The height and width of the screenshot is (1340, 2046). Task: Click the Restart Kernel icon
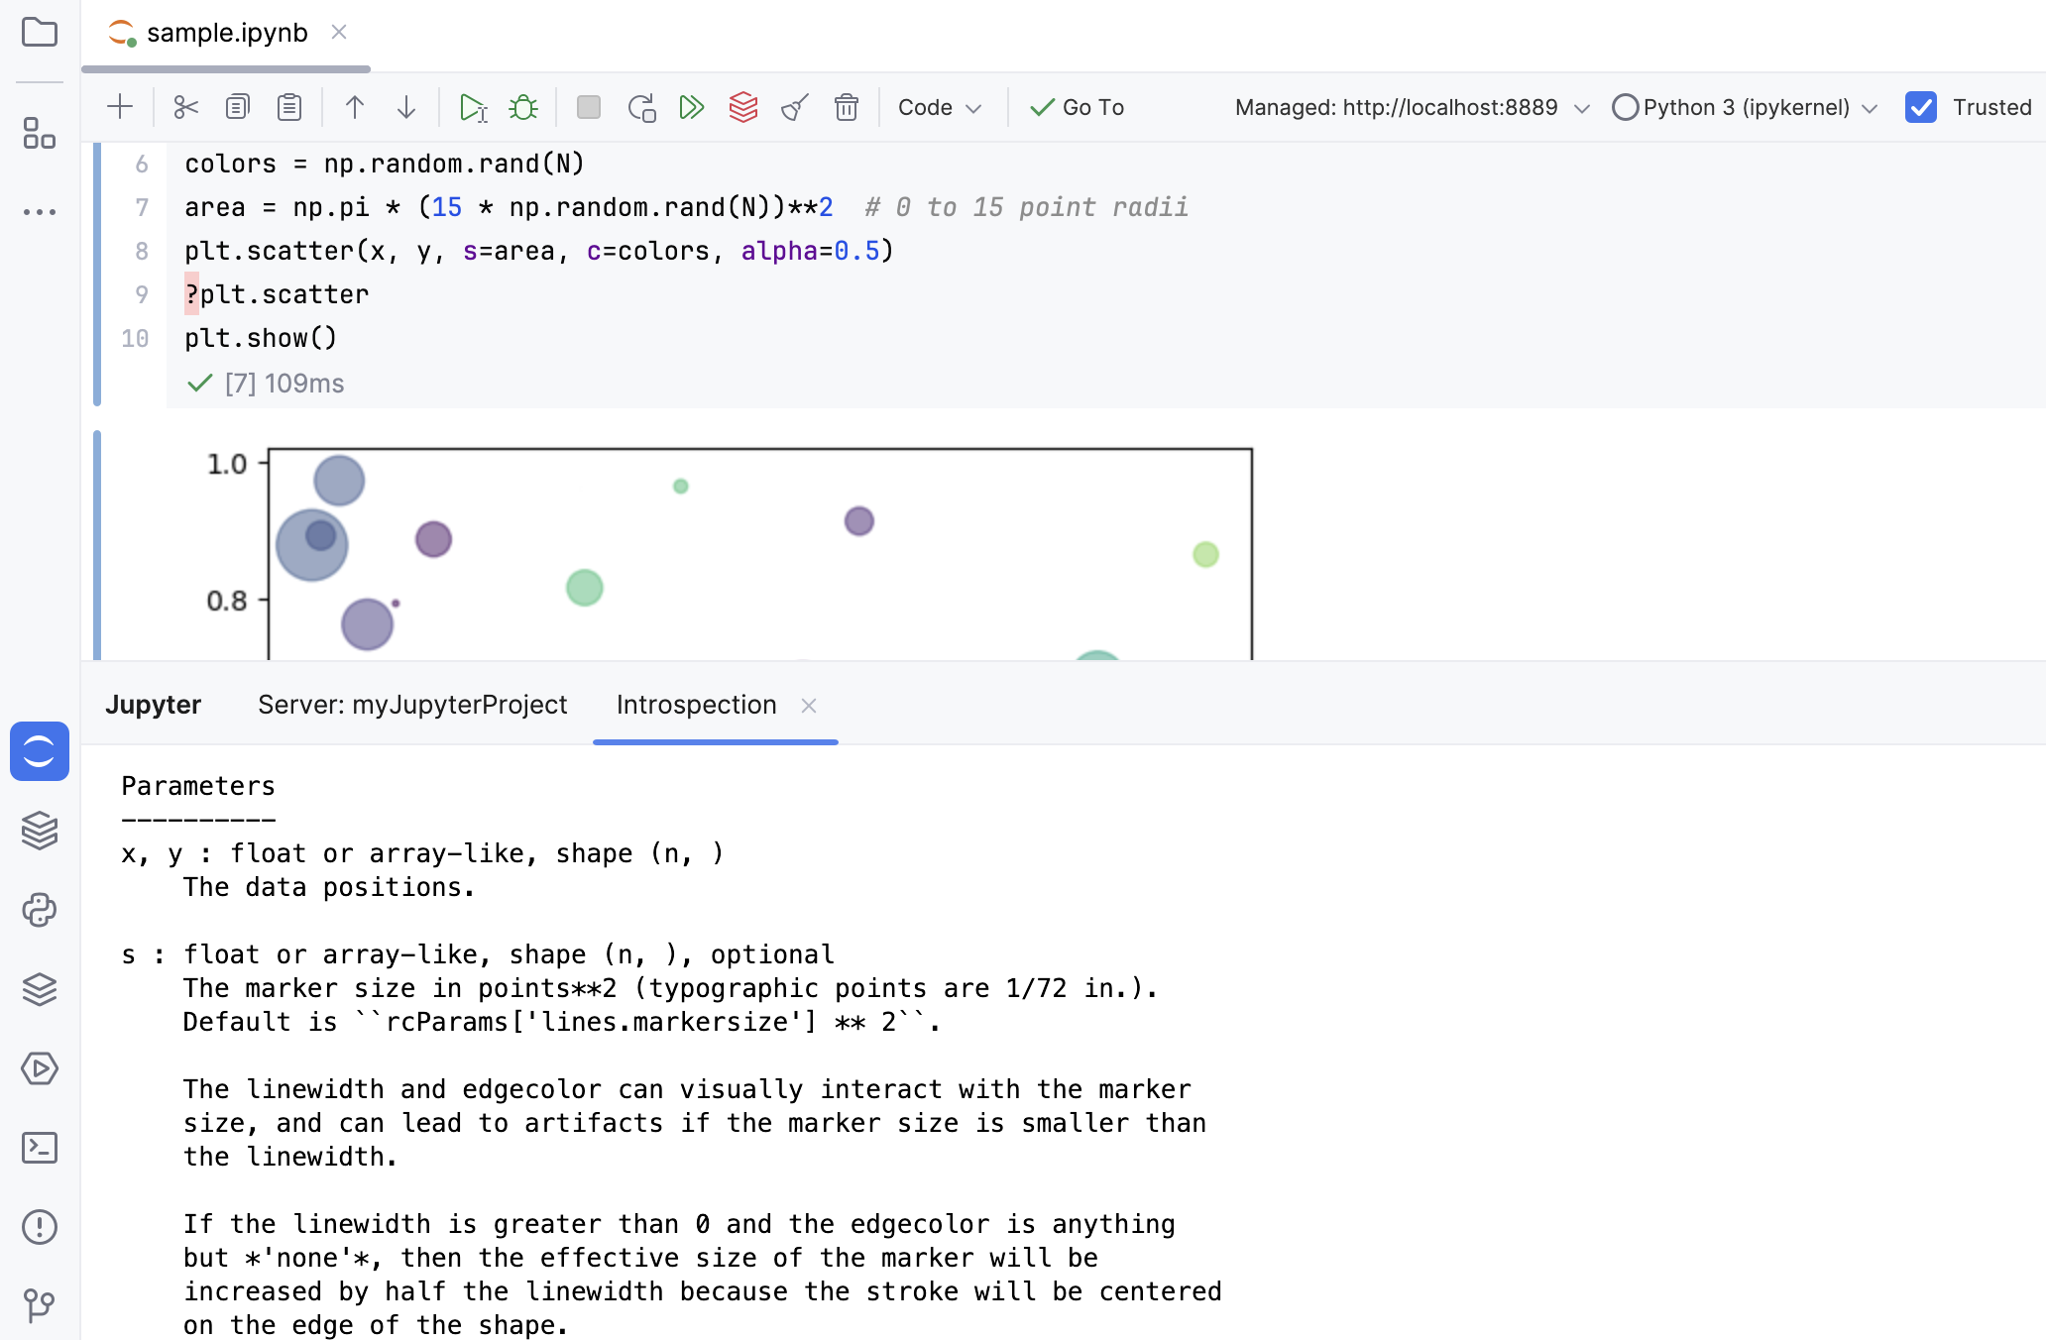[x=641, y=107]
